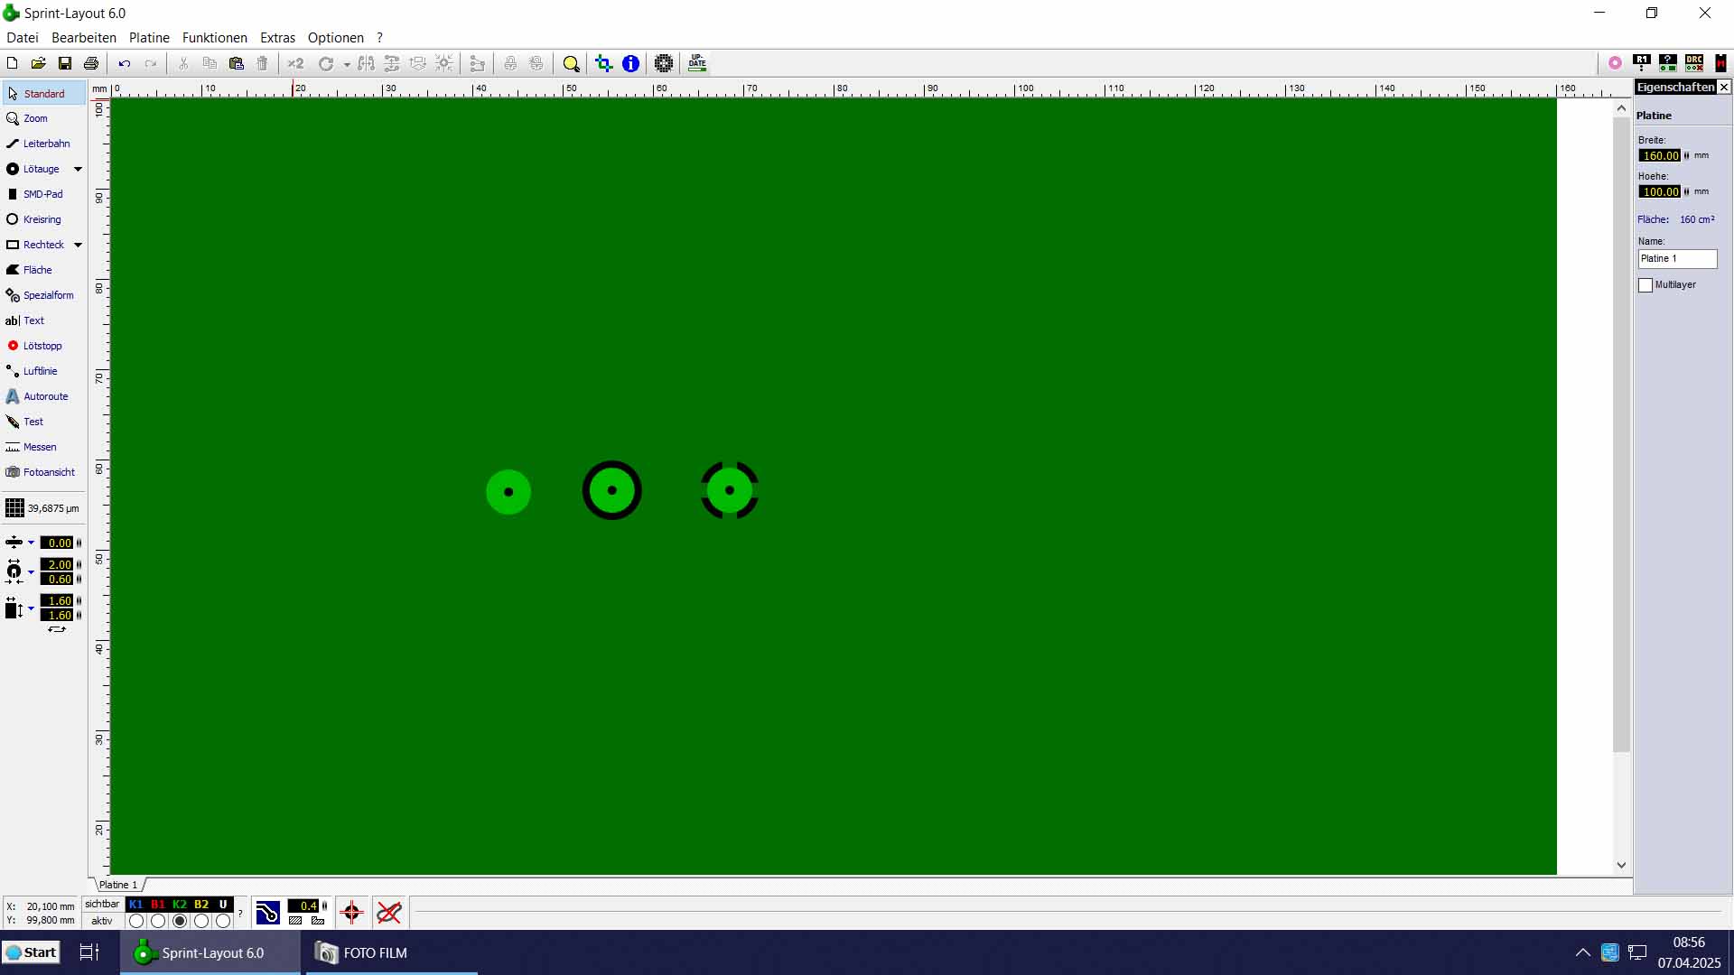
Task: Click the blue info icon in toolbar
Action: point(630,63)
